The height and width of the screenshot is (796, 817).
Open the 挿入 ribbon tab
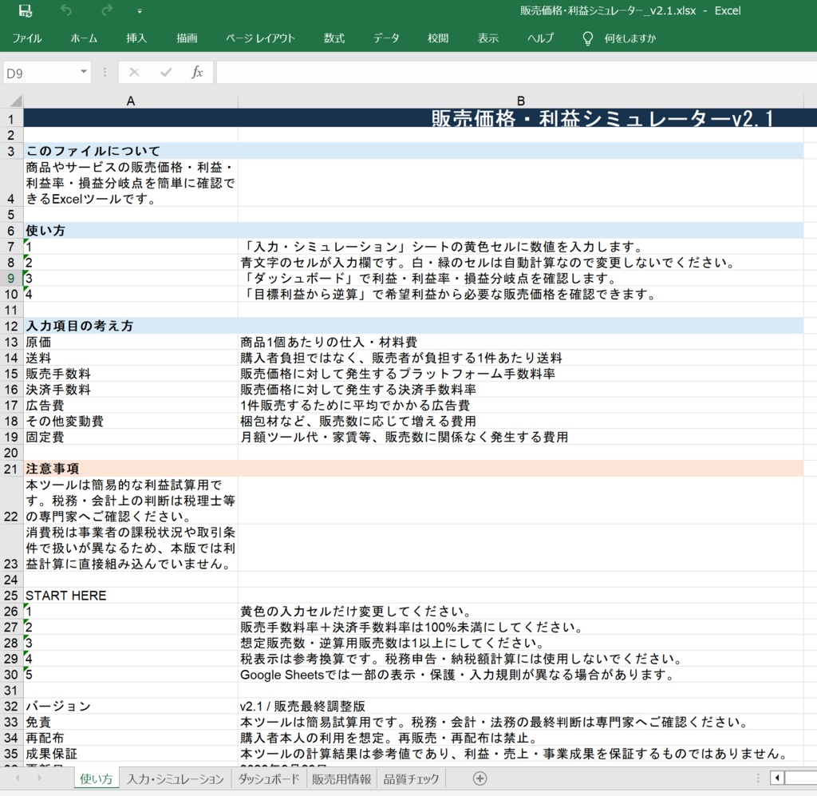(136, 38)
